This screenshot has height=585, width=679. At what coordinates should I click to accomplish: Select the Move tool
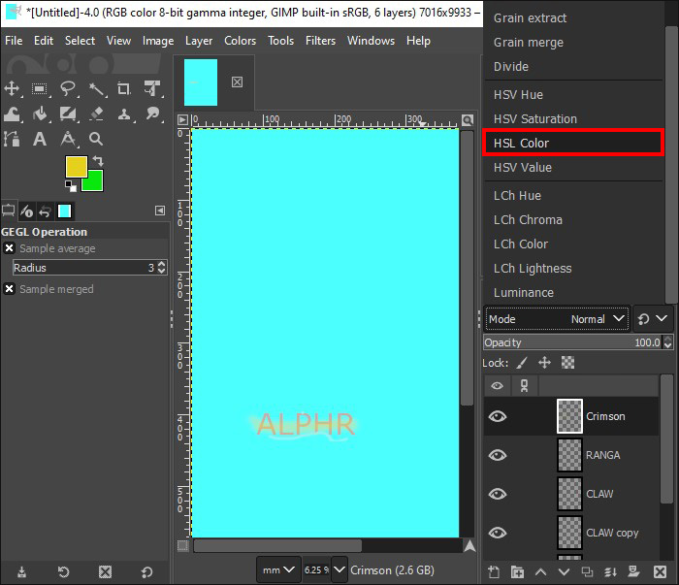(12, 88)
